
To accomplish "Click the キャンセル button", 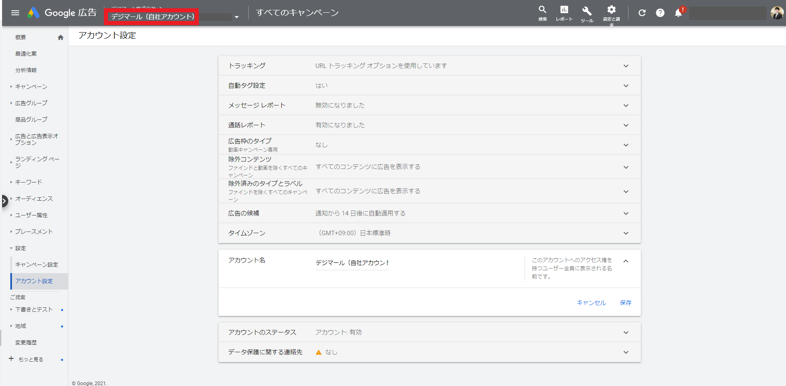I will (591, 303).
